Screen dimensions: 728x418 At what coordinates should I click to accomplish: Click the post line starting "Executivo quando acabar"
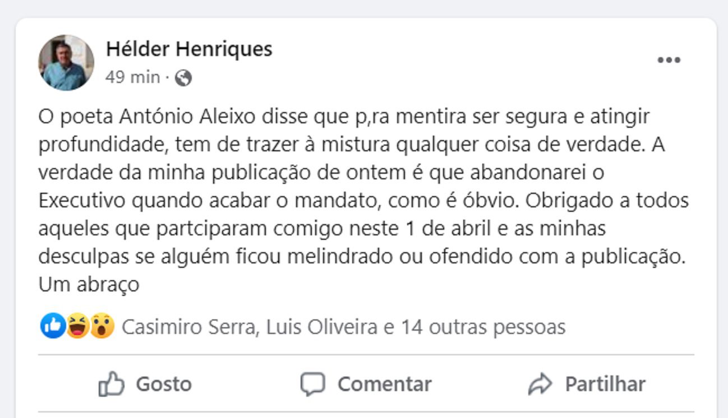[x=363, y=201]
